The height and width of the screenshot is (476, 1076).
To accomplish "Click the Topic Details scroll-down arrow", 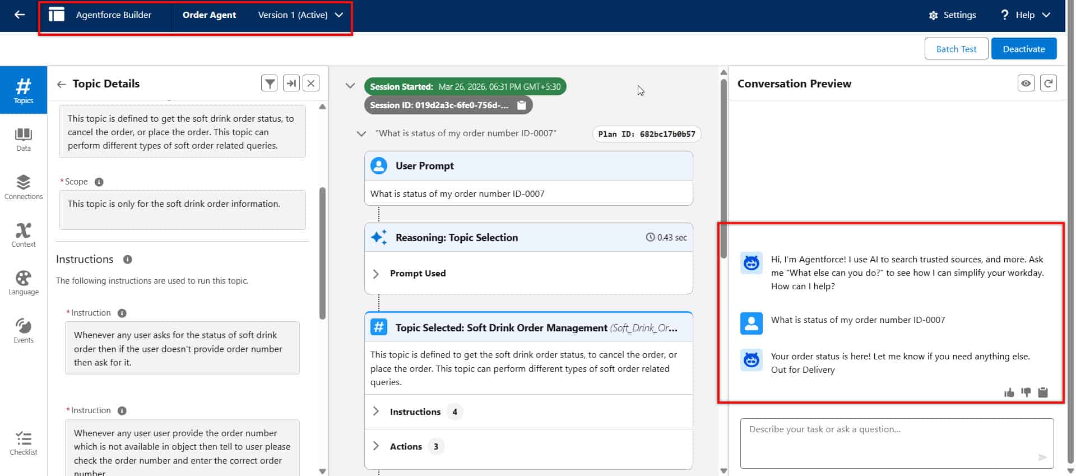I will (x=322, y=471).
